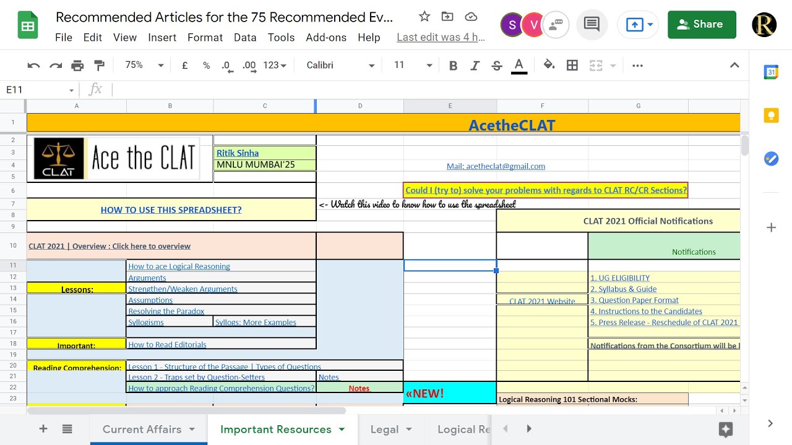The height and width of the screenshot is (445, 792).
Task: Open Google Calendar side panel
Action: (x=771, y=72)
